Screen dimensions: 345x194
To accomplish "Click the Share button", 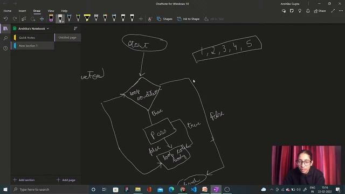I will click(x=320, y=11).
